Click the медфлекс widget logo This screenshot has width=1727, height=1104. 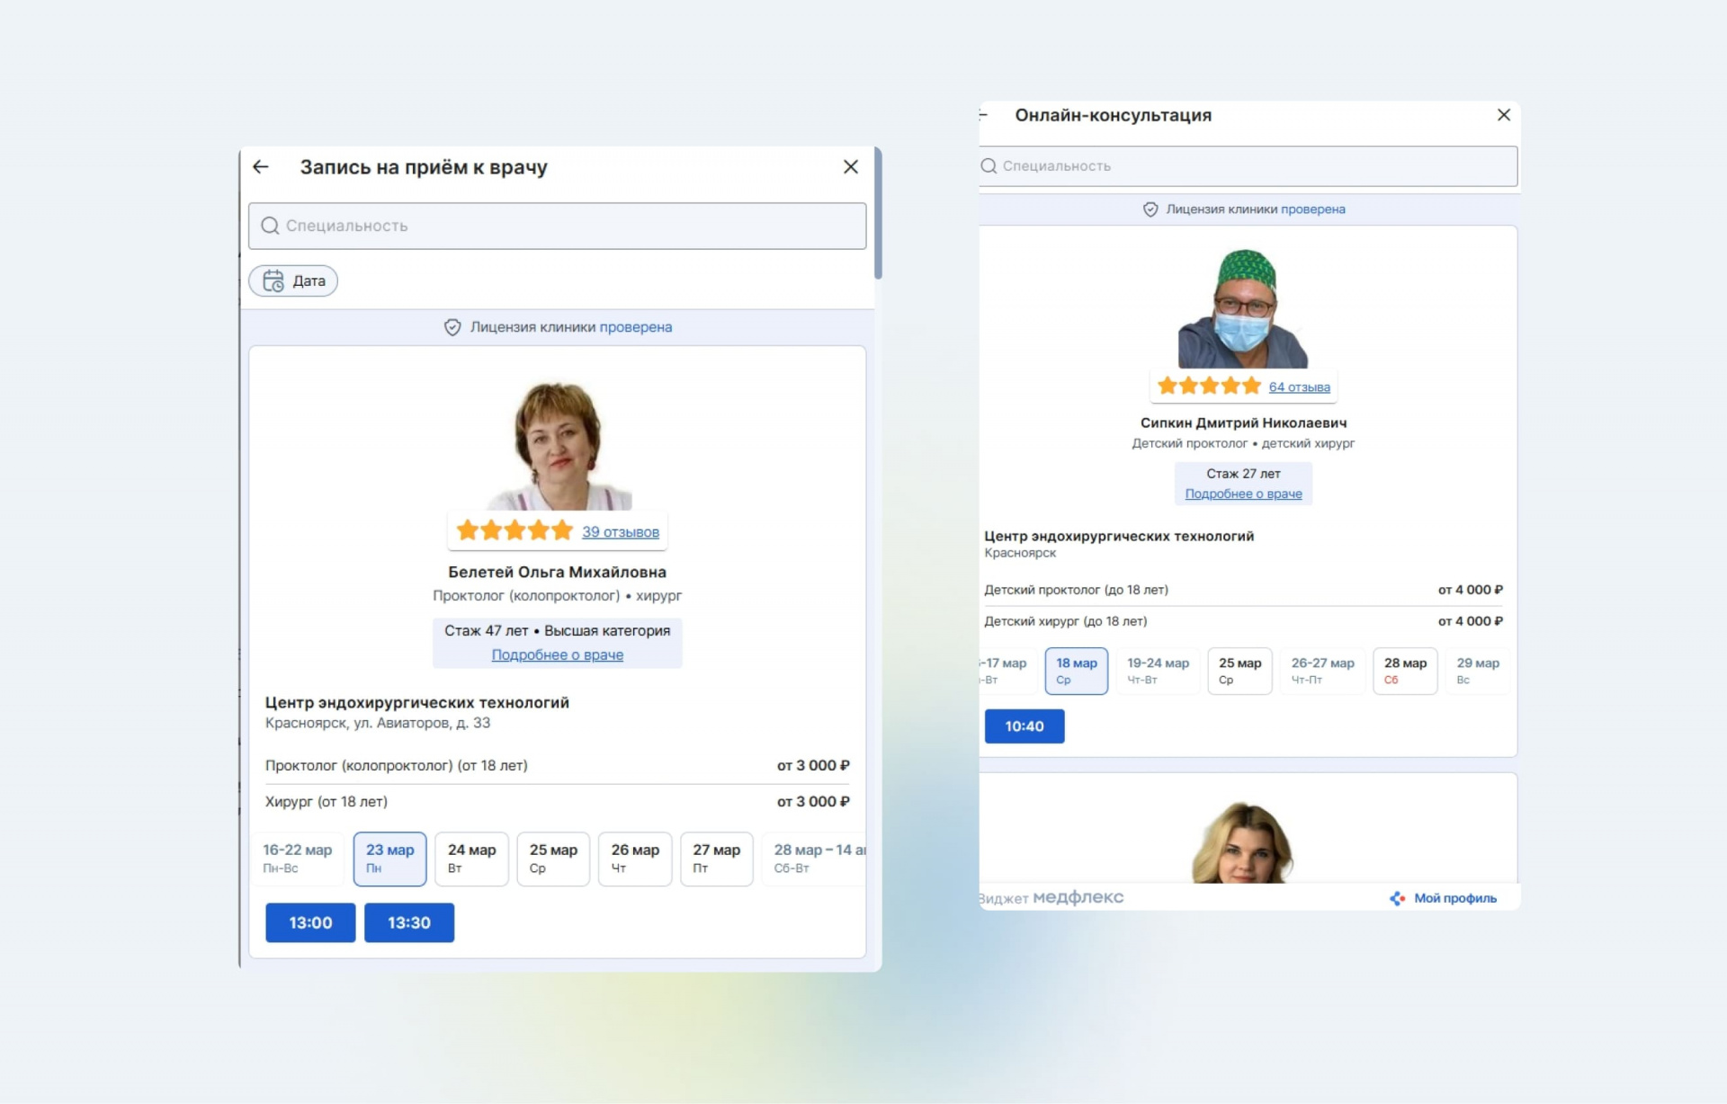point(1078,897)
